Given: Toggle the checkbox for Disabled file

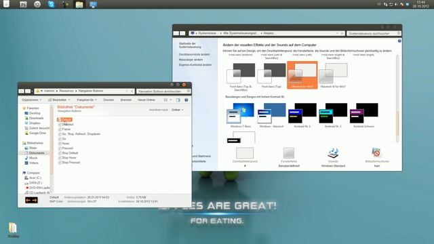Looking at the screenshot, I should pyautogui.click(x=60, y=125).
